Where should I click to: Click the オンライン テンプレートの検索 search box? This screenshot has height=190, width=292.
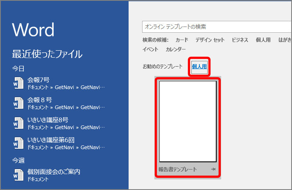(x=217, y=27)
